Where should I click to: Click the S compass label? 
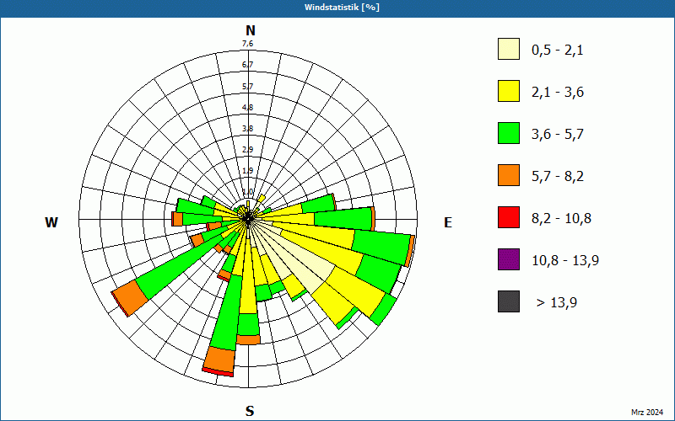[250, 411]
